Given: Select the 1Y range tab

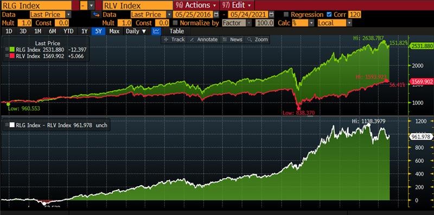Looking at the screenshot, I should click(x=84, y=31).
